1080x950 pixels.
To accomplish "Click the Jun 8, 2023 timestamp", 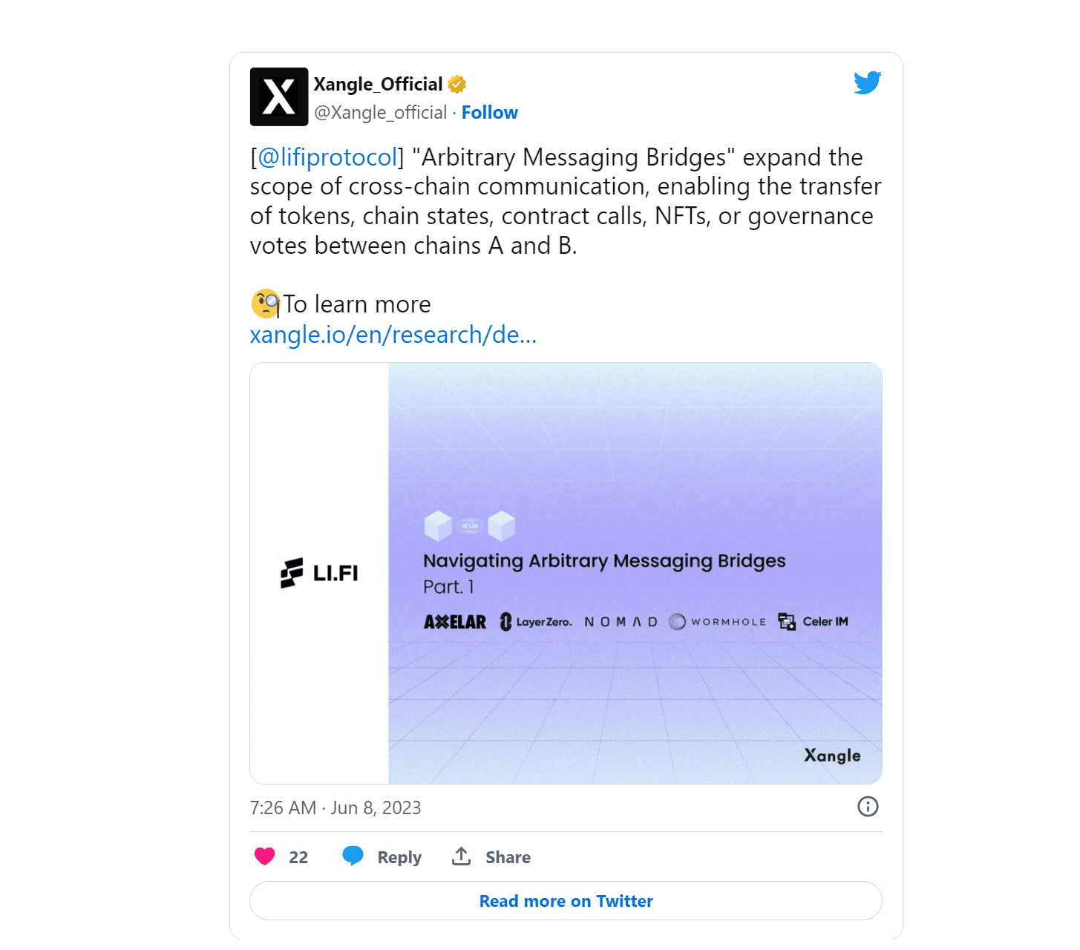I will point(336,807).
